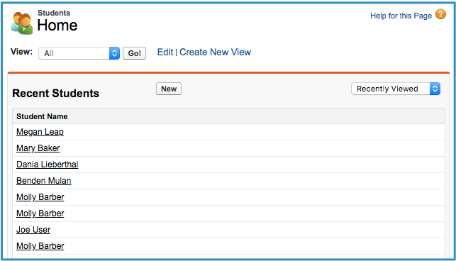The width and height of the screenshot is (456, 261).
Task: Open Mary Baker's student record
Action: click(x=38, y=148)
